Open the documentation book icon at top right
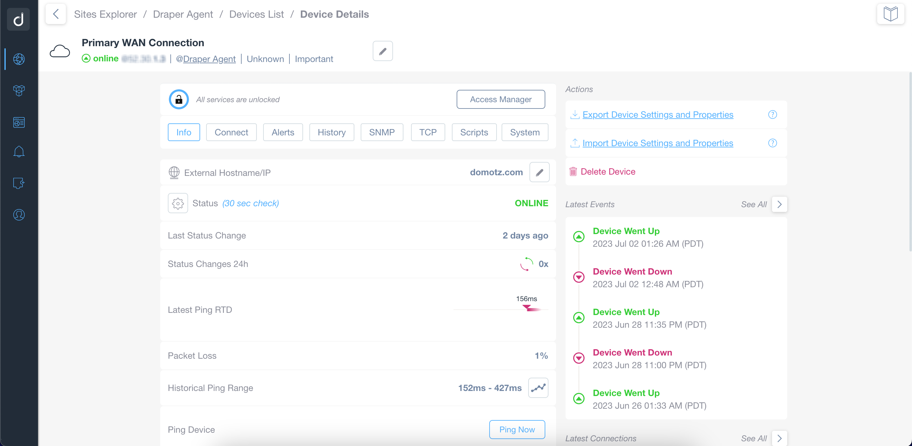This screenshot has width=912, height=446. tap(890, 14)
